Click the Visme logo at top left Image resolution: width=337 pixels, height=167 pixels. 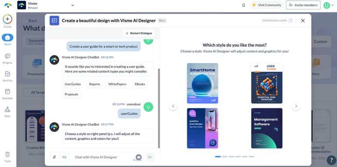[x=8, y=5]
